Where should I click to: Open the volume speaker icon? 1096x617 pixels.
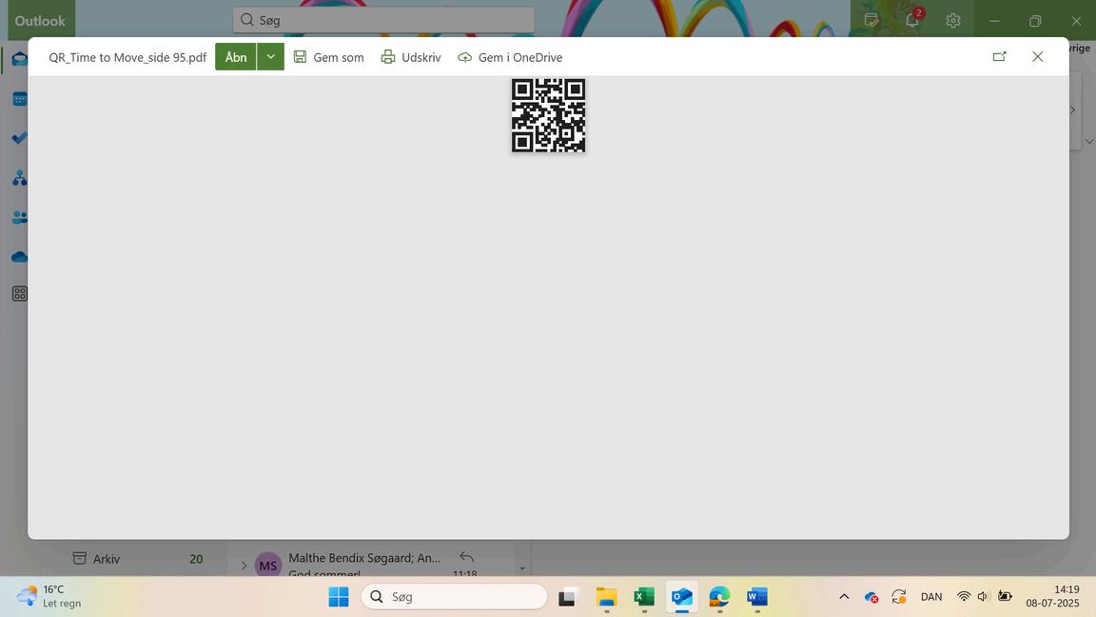983,597
